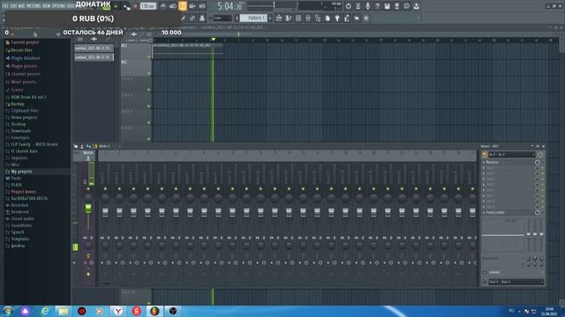Image resolution: width=565 pixels, height=317 pixels.
Task: Click the second REC track header in playlist
Action: 135,68
